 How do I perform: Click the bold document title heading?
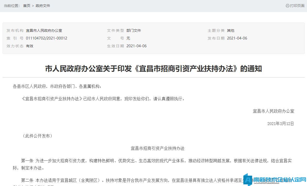(153, 69)
